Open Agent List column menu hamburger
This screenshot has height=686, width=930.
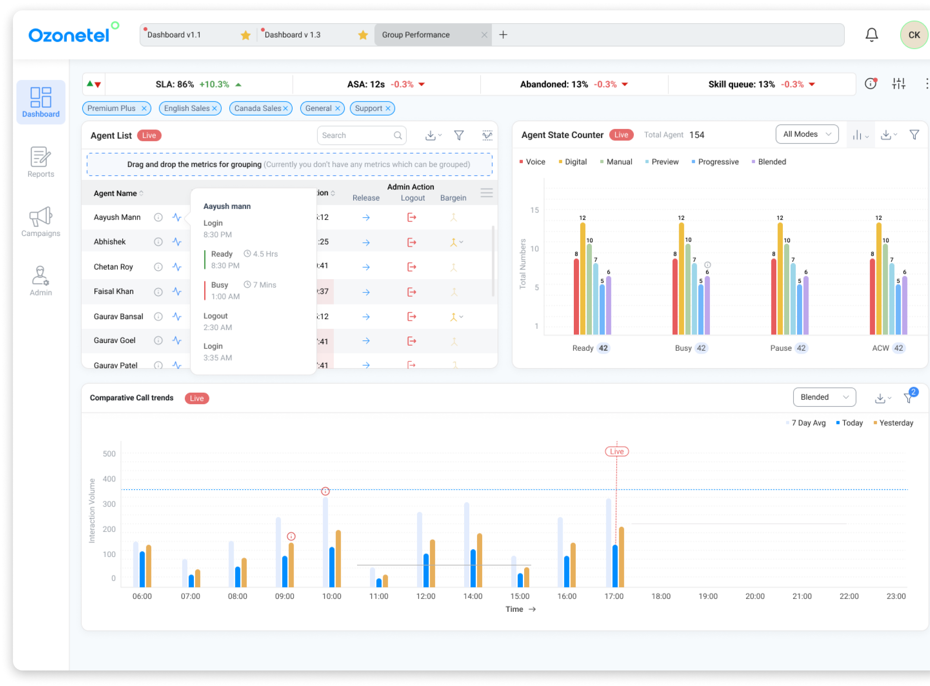487,193
